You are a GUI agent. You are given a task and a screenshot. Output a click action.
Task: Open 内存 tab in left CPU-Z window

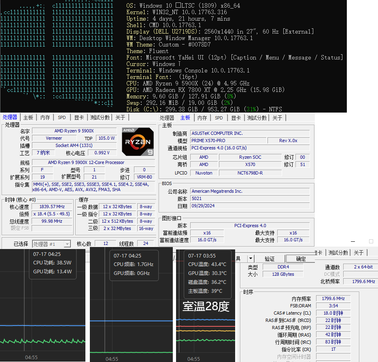point(45,117)
